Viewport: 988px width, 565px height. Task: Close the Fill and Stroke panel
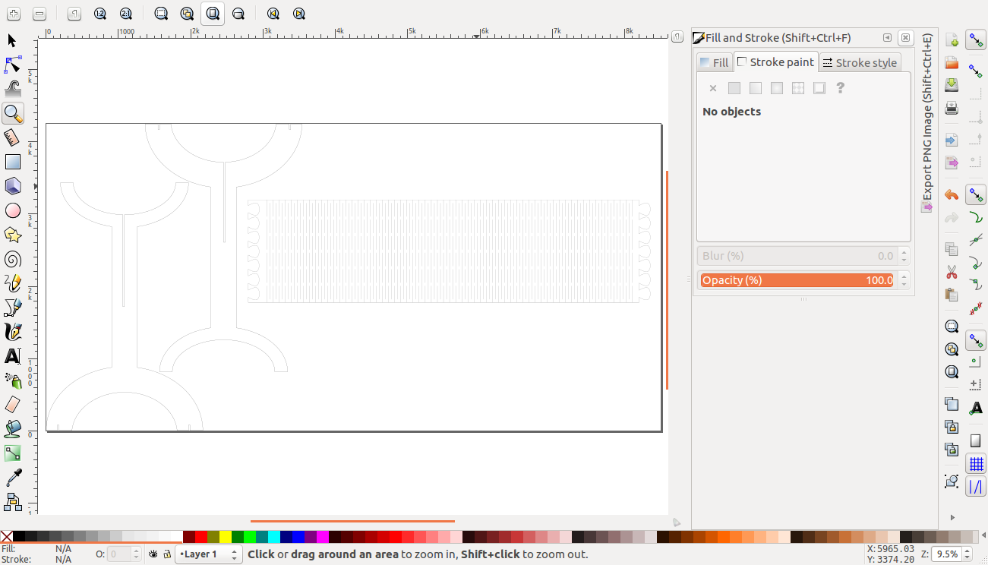coord(905,38)
